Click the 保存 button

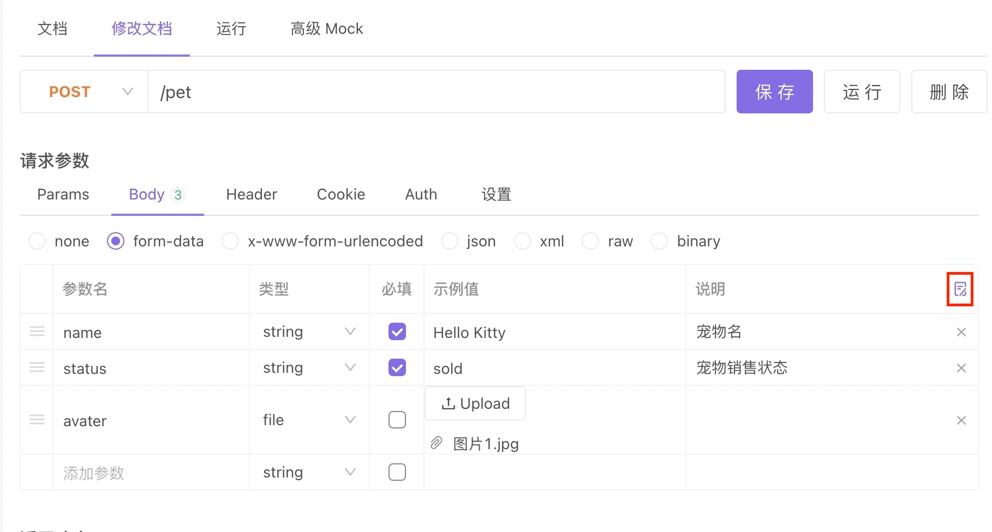(x=774, y=91)
